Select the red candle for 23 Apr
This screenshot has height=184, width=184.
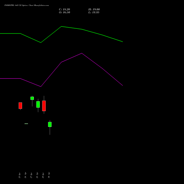tap(20, 106)
